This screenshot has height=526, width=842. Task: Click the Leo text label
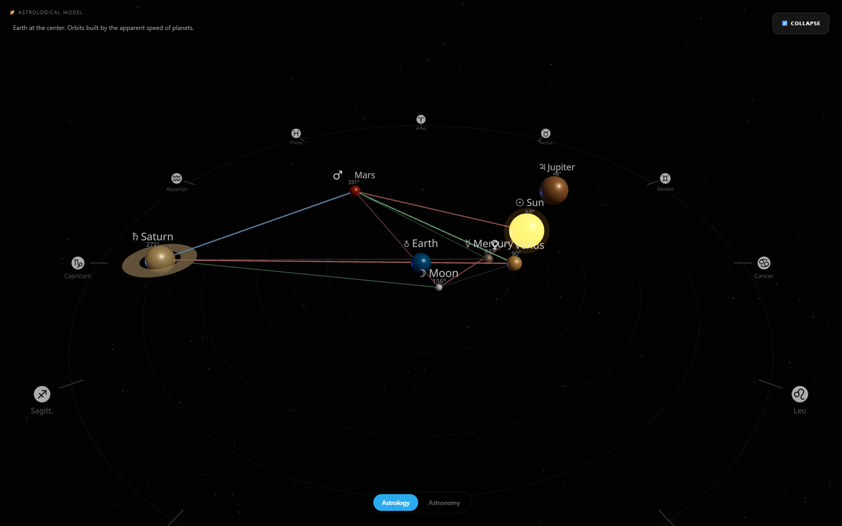[x=799, y=411]
